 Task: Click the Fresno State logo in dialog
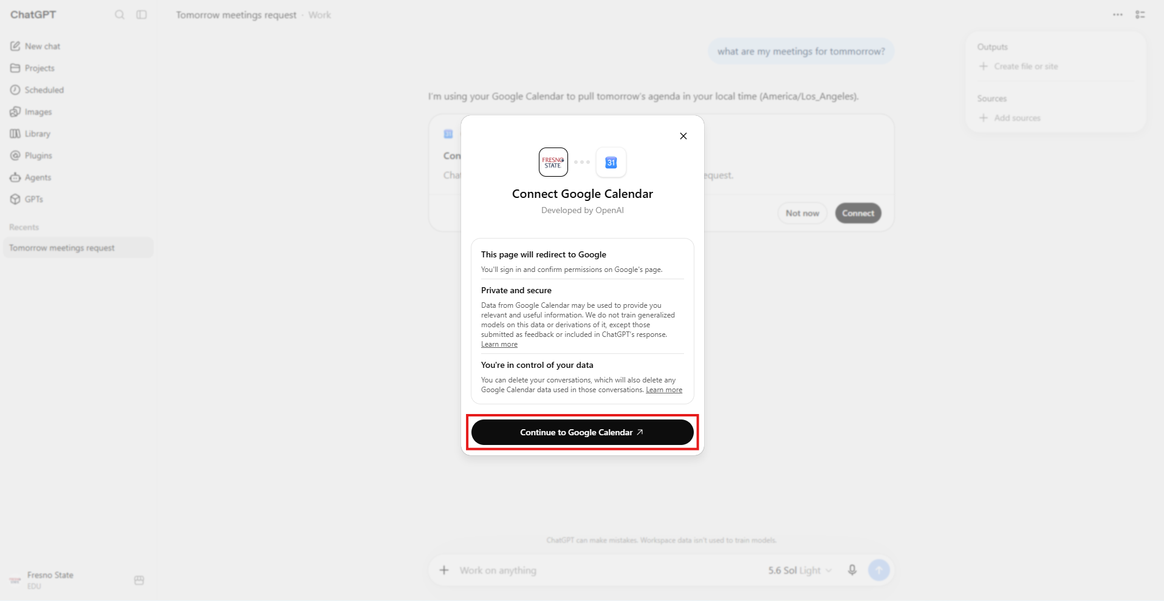point(553,162)
